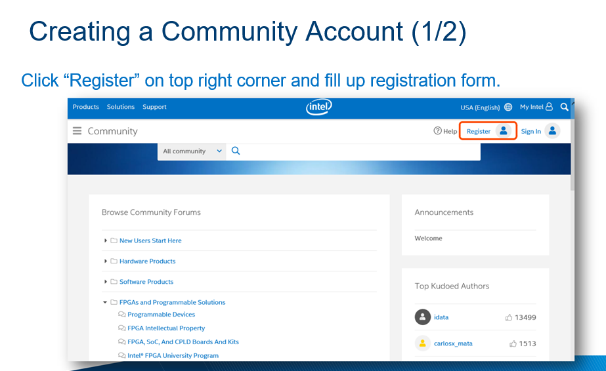Click the FPGA Intellectual Property bubble icon
606x371 pixels.
(x=121, y=328)
